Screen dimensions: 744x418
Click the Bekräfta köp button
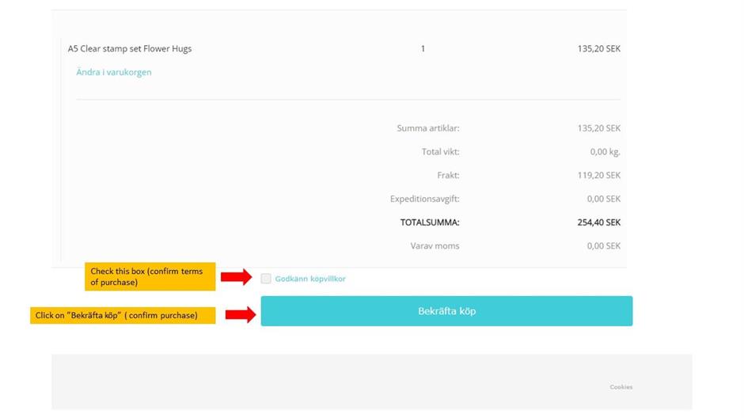[x=446, y=311]
